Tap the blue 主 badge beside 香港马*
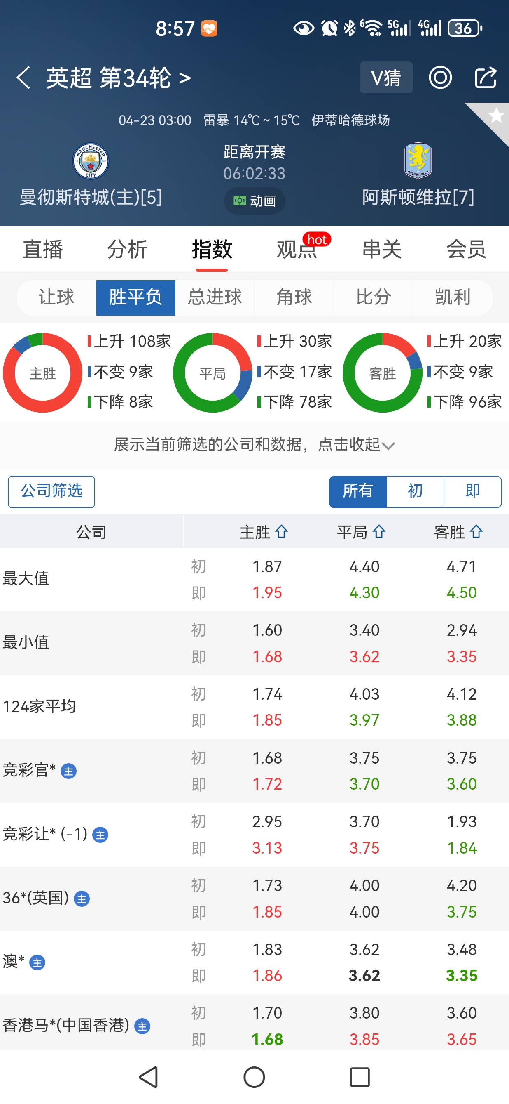 pyautogui.click(x=142, y=1026)
